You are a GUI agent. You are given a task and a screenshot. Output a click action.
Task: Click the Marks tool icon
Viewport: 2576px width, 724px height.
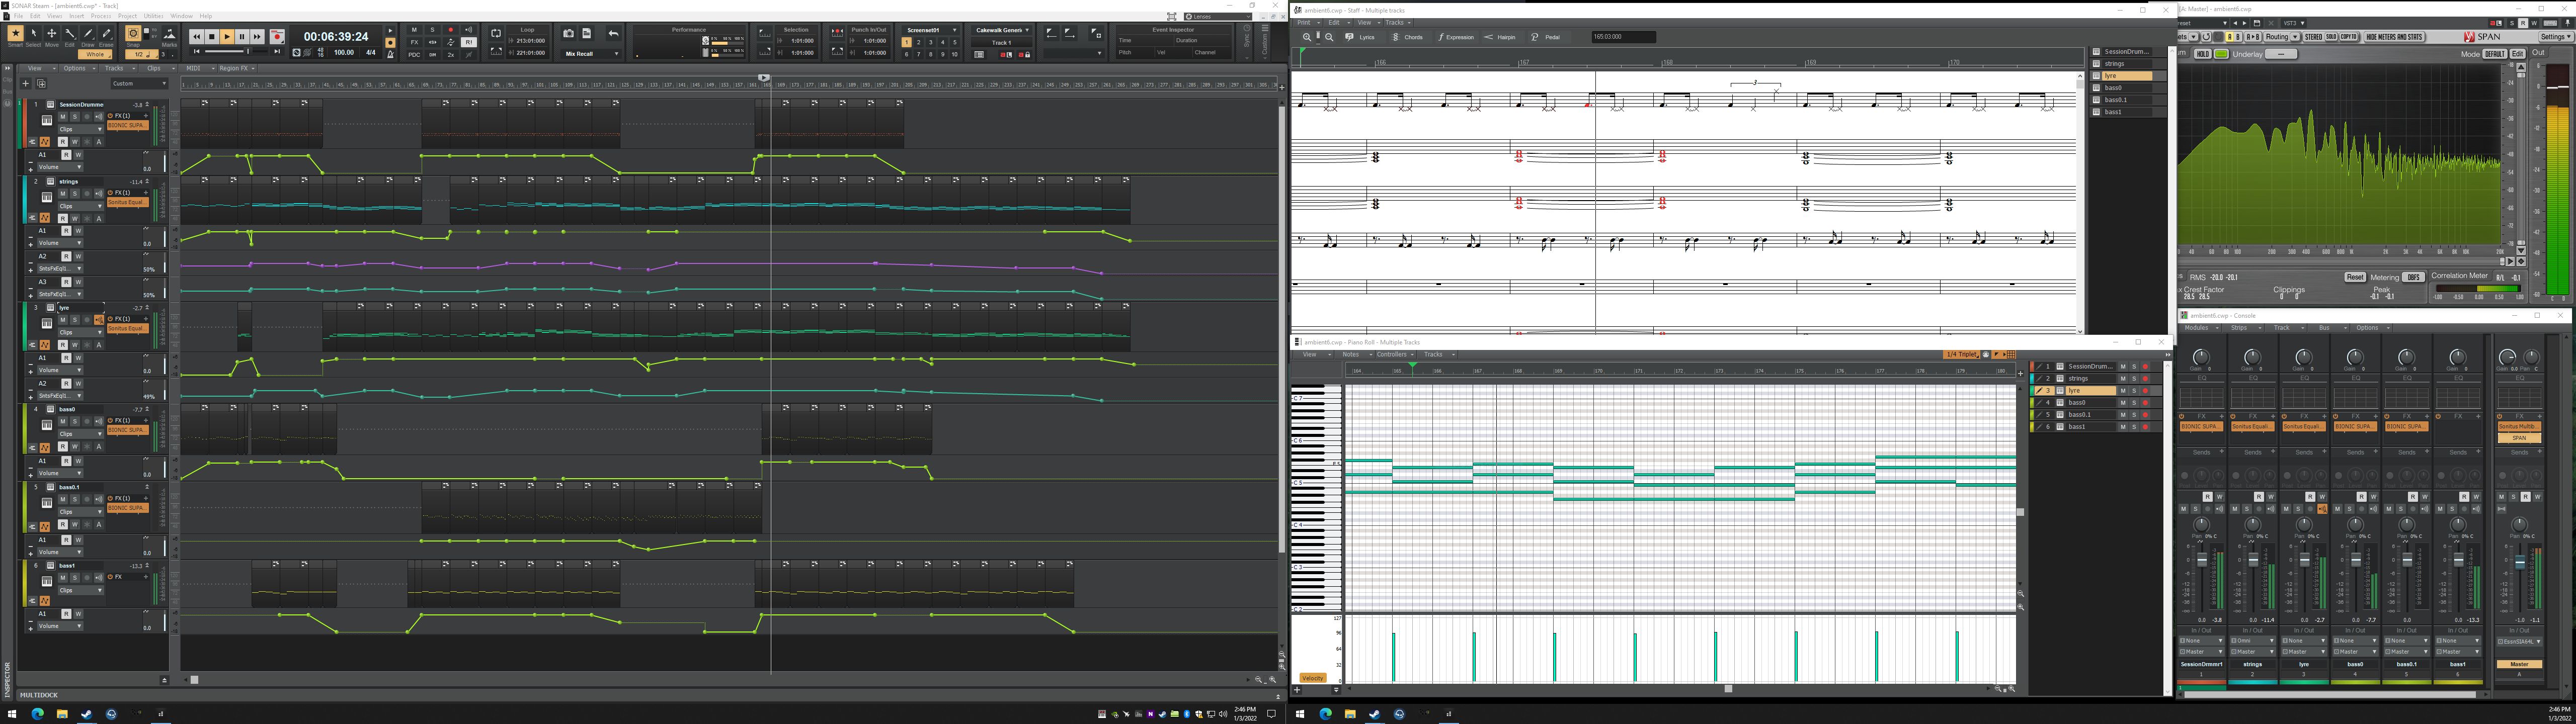click(169, 34)
